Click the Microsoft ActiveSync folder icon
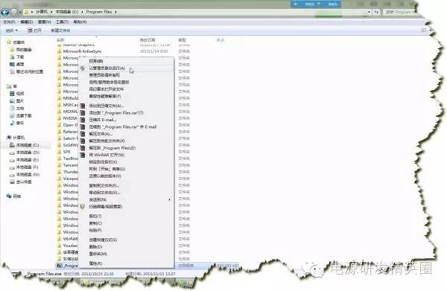 [60, 51]
